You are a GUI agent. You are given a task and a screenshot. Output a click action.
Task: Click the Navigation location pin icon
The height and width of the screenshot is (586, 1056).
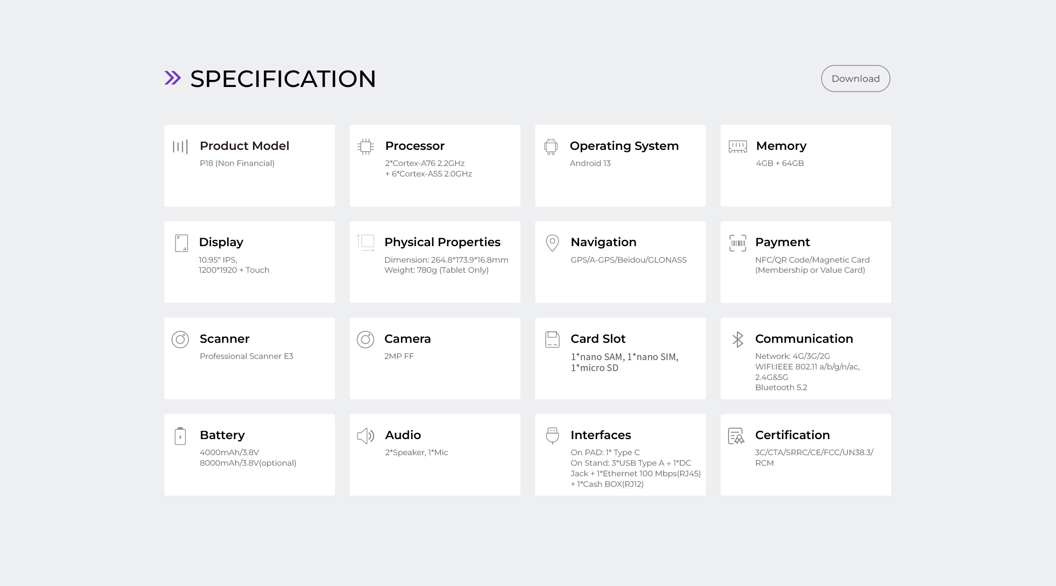pyautogui.click(x=552, y=243)
